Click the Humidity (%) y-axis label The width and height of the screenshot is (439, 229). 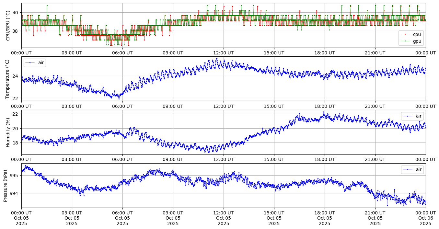click(8, 132)
